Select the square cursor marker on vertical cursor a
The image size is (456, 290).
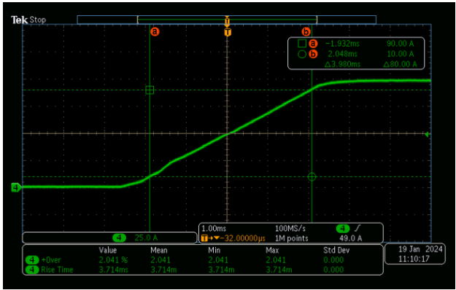(x=150, y=90)
